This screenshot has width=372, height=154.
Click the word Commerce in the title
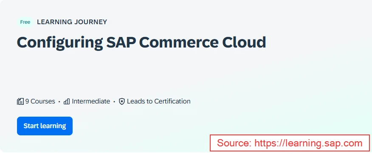[x=179, y=42]
